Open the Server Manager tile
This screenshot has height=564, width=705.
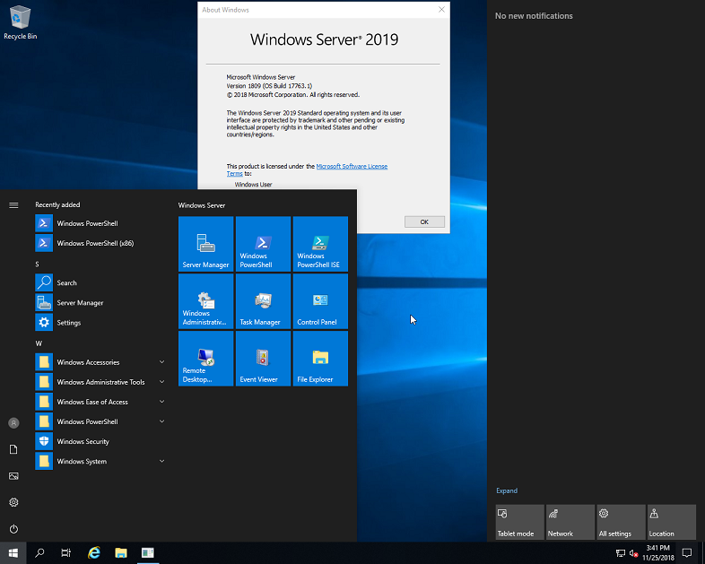[x=205, y=244]
